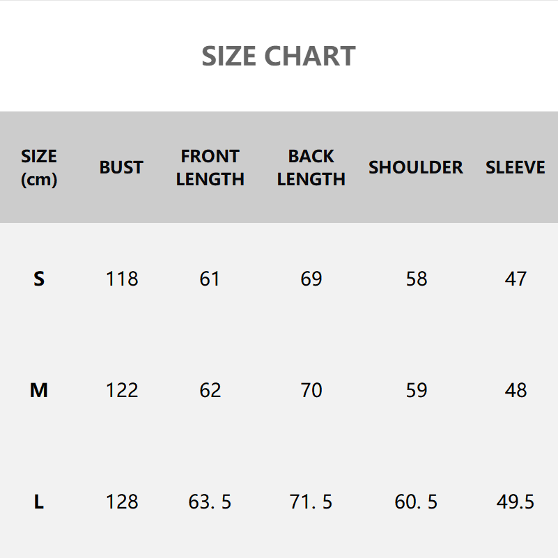This screenshot has height=558, width=558.
Task: Click the SIZE CHART title
Action: [279, 56]
